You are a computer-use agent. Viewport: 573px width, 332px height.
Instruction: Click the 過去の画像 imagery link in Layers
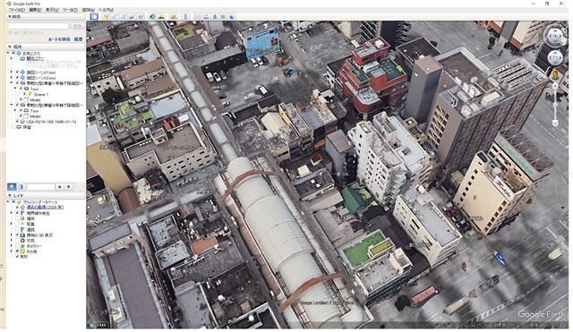46,207
